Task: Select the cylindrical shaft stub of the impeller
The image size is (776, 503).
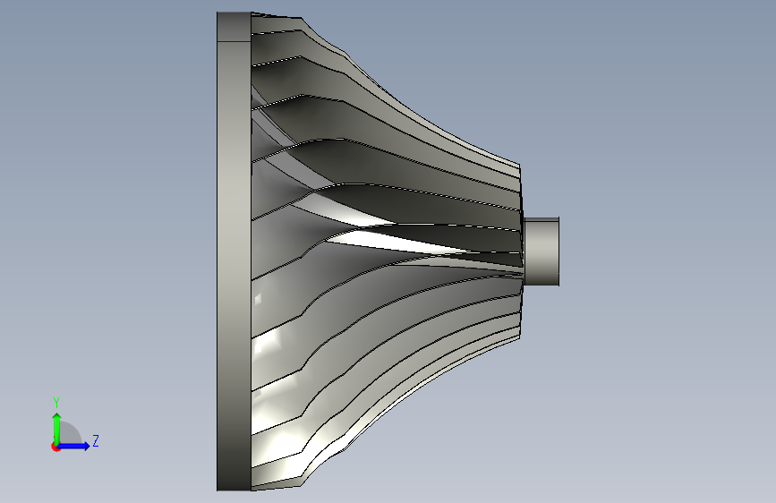Action: click(x=541, y=251)
